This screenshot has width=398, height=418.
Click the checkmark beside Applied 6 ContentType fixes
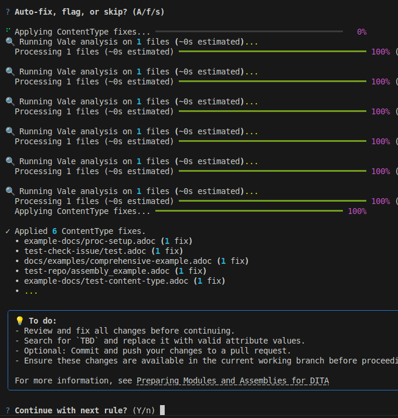coord(8,231)
